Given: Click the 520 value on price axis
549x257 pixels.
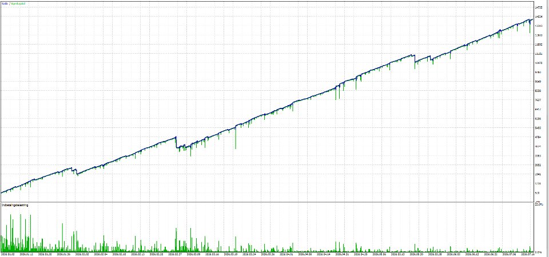Looking at the screenshot, I should point(539,192).
